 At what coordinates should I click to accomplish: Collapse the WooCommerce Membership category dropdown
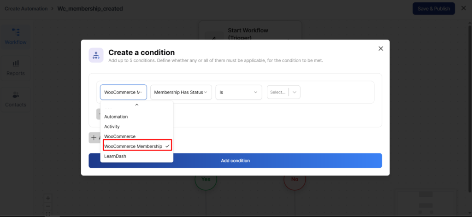coord(123,92)
